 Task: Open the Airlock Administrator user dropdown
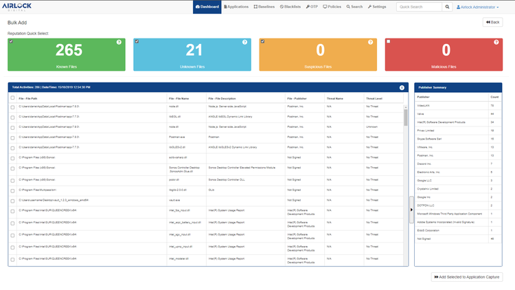pyautogui.click(x=477, y=7)
